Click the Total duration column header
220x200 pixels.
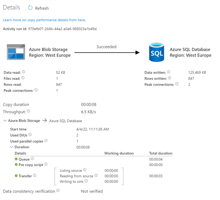[161, 153]
